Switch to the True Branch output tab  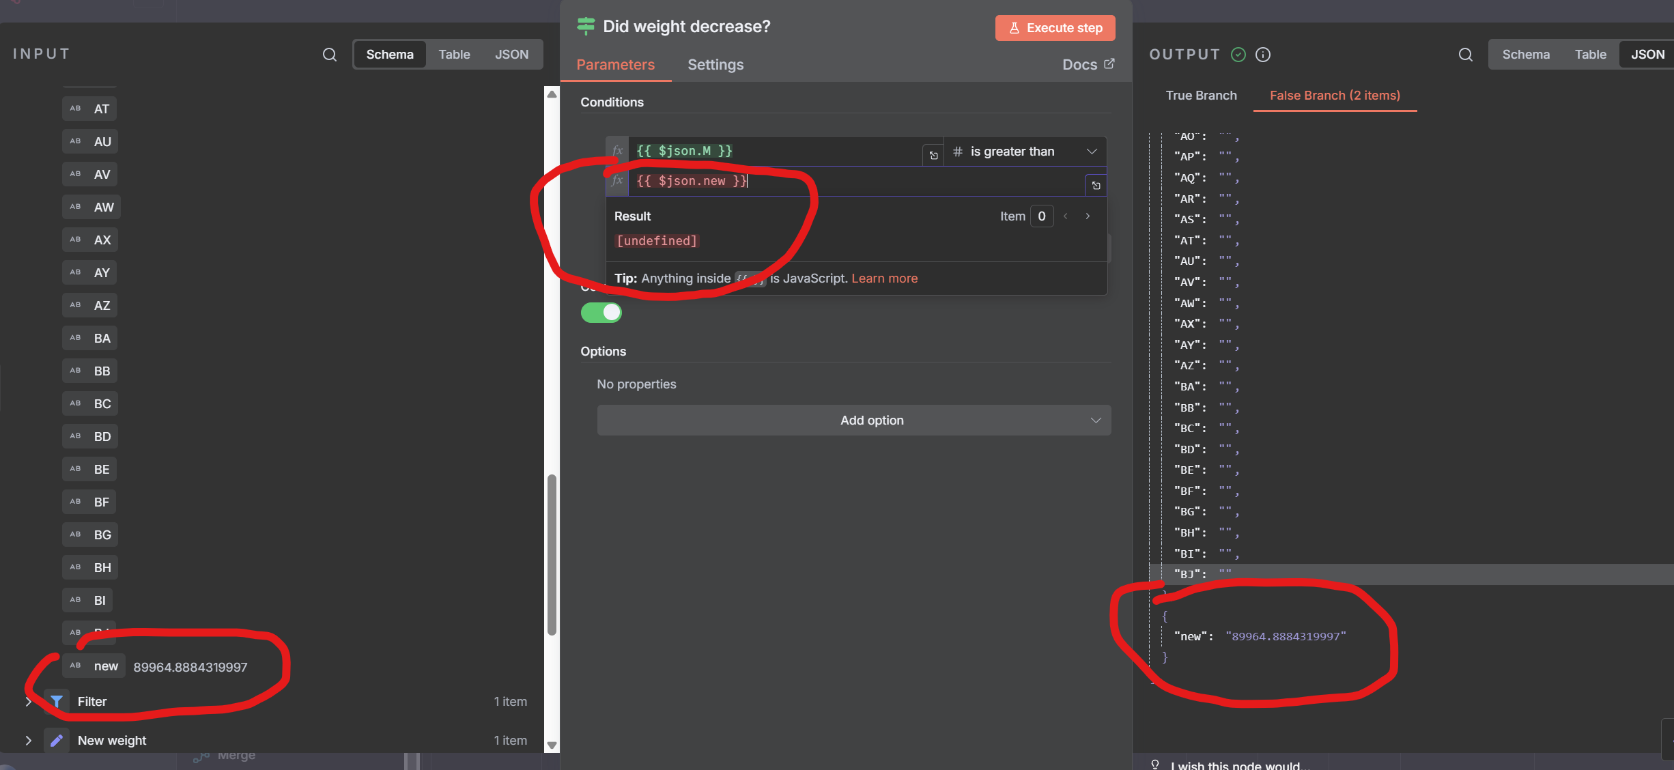click(1200, 96)
